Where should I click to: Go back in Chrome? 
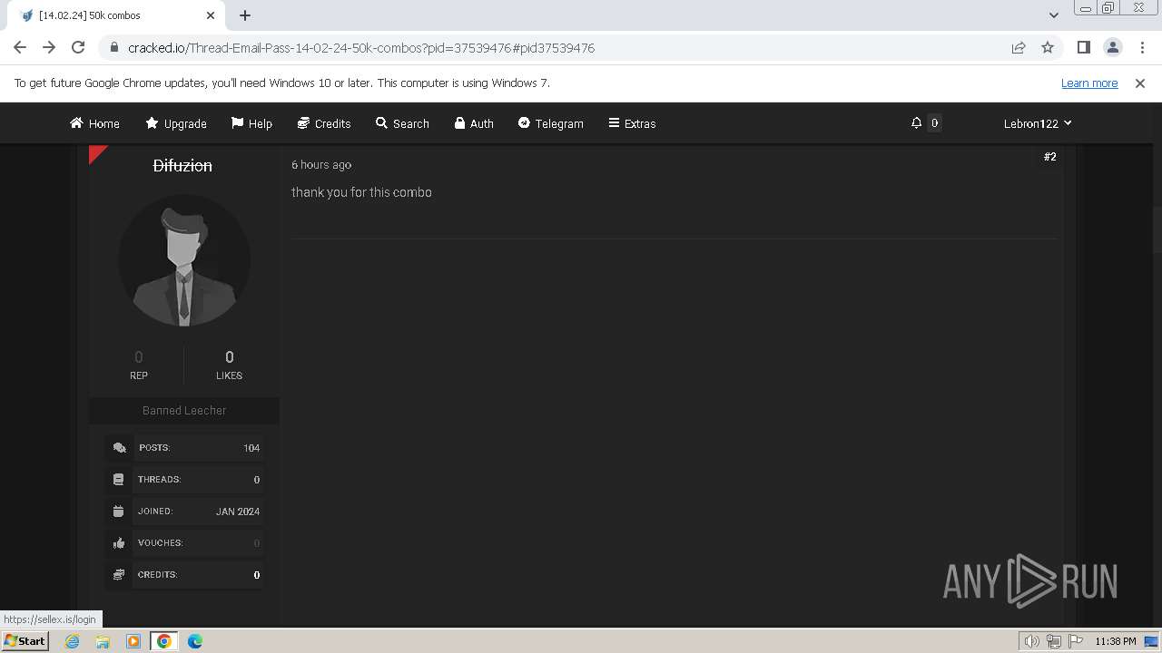coord(20,47)
